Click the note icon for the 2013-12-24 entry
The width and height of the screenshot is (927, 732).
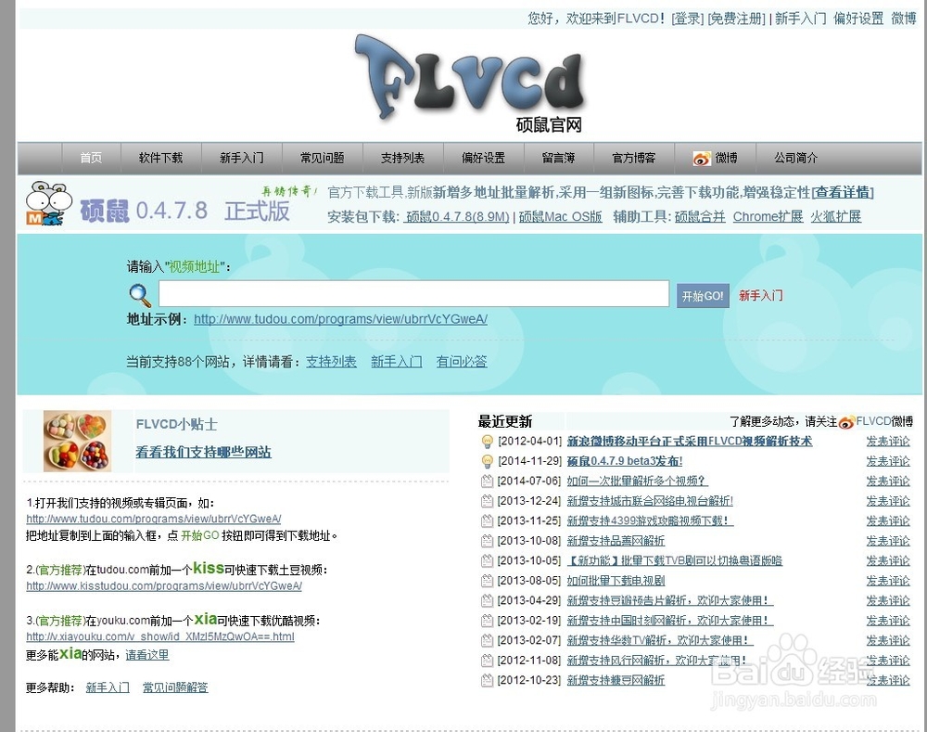[x=488, y=501]
